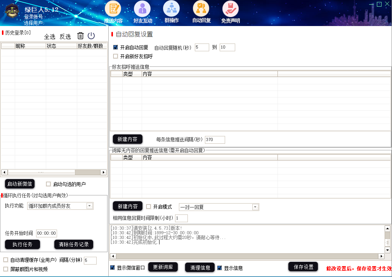Click the trash icon above the account list

[80, 36]
